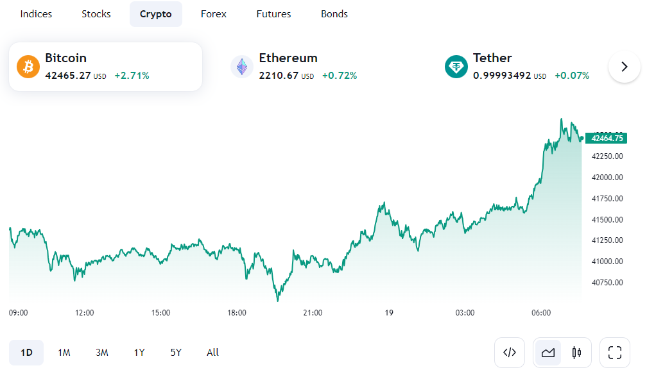
Task: Select 1Y time range
Action: pos(139,353)
